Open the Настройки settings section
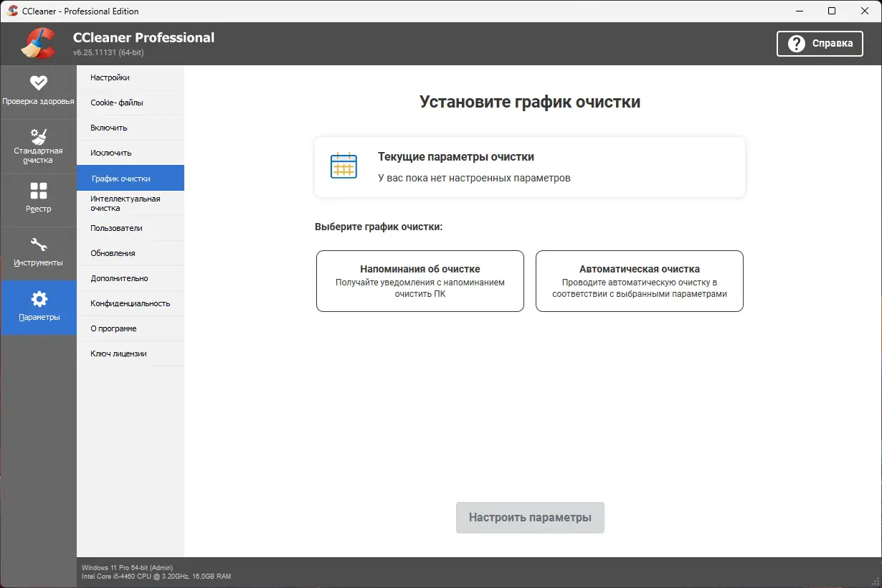Viewport: 882px width, 588px height. pyautogui.click(x=131, y=77)
